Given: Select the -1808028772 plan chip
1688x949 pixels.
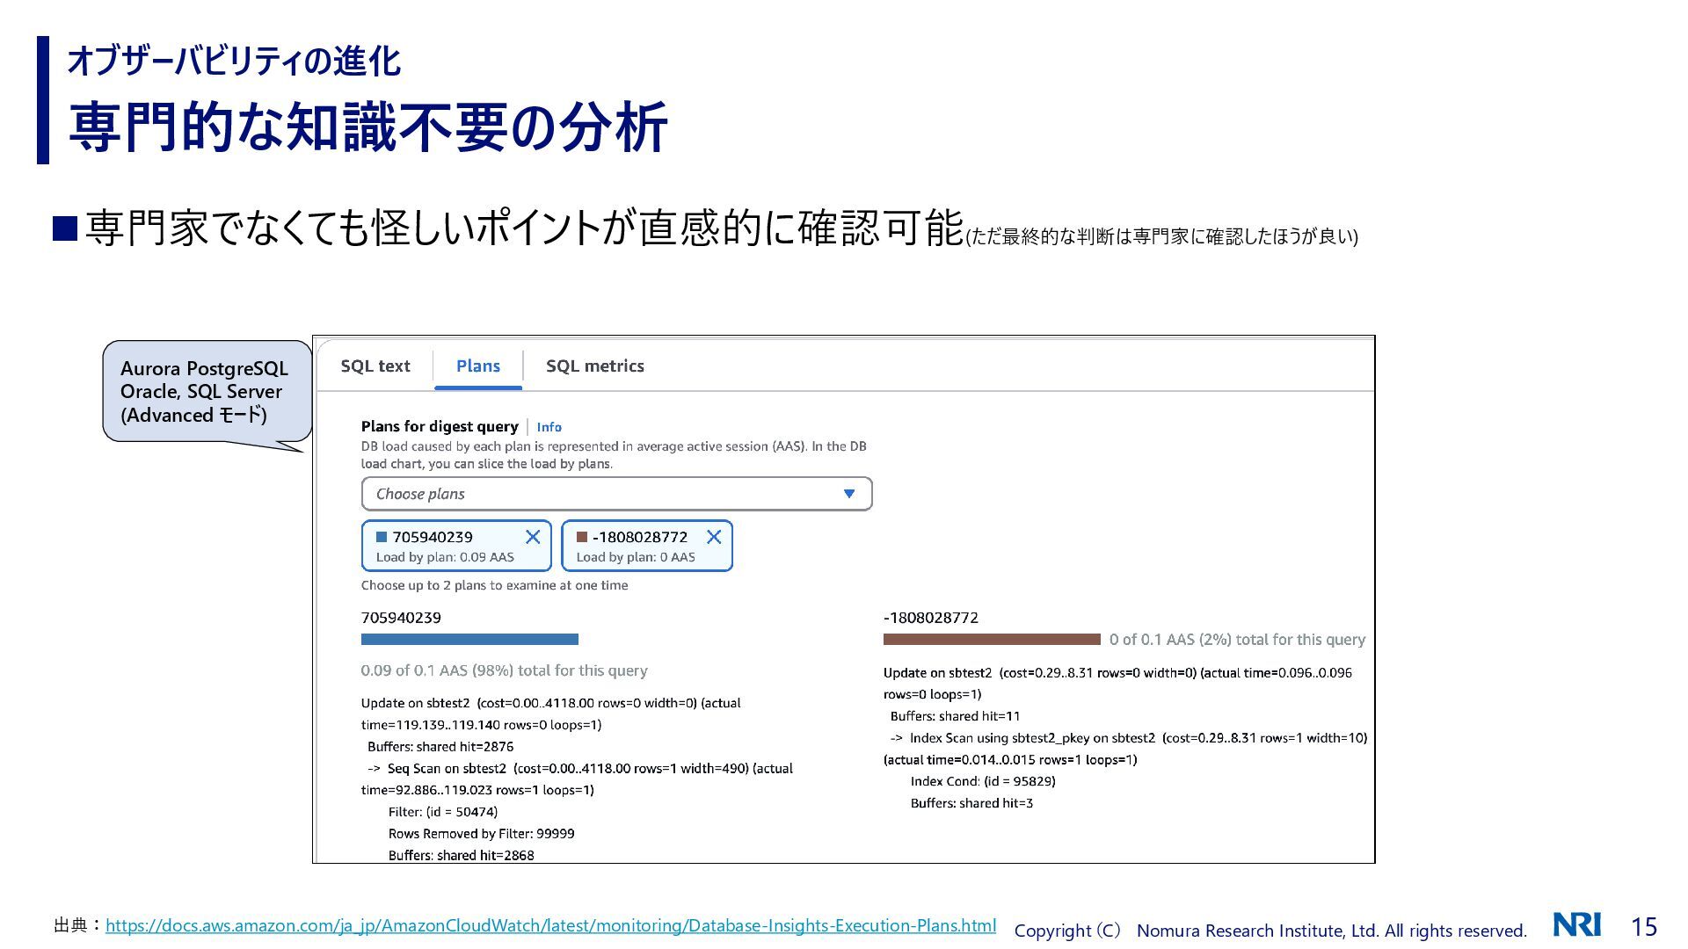Looking at the screenshot, I should tap(640, 547).
